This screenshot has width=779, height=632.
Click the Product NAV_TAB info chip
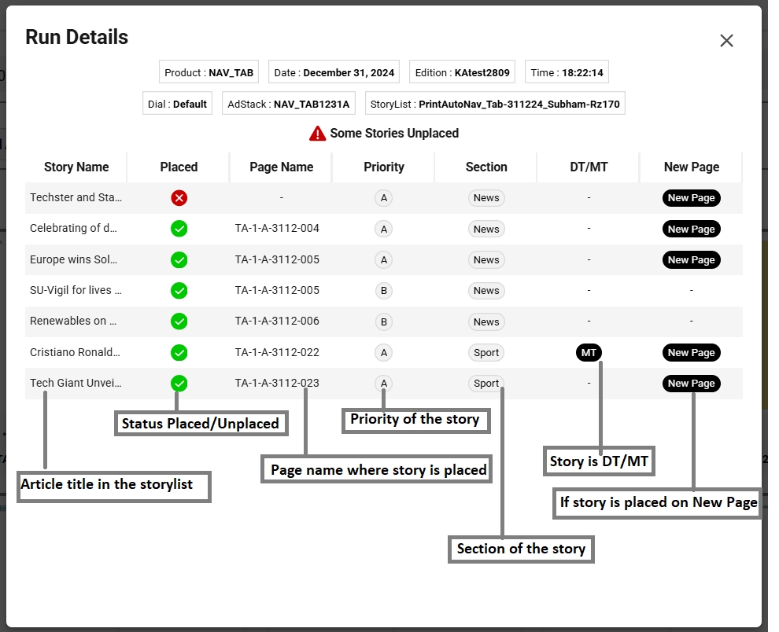pos(209,72)
